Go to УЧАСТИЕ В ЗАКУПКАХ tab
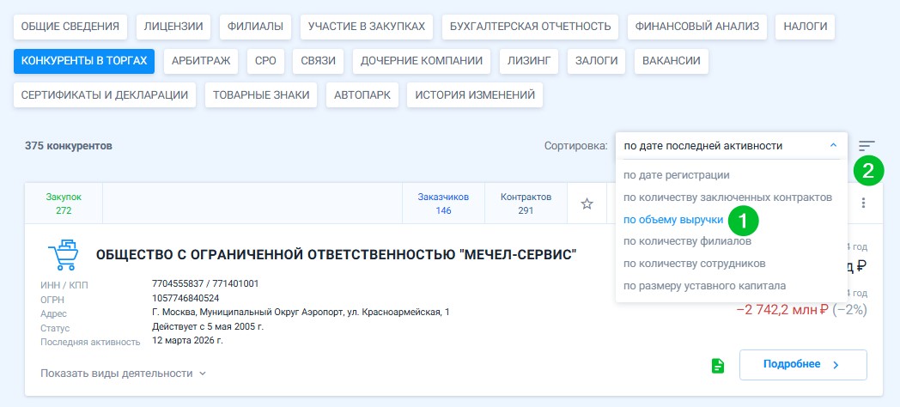Screen dimensions: 900x407 click(x=366, y=27)
